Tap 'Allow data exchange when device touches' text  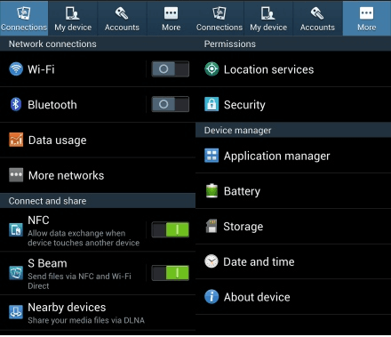click(84, 238)
